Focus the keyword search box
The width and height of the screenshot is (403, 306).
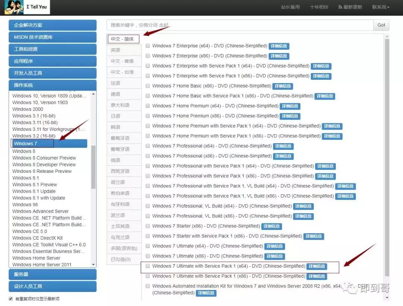click(240, 25)
